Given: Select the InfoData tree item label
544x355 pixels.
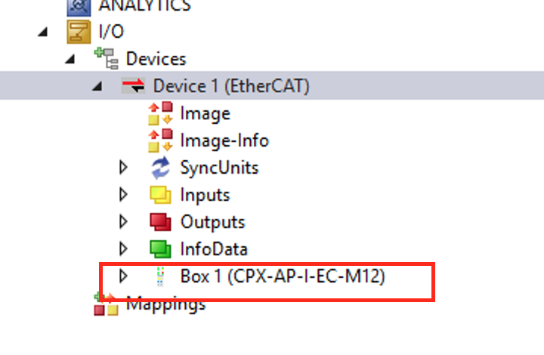Looking at the screenshot, I should [214, 249].
